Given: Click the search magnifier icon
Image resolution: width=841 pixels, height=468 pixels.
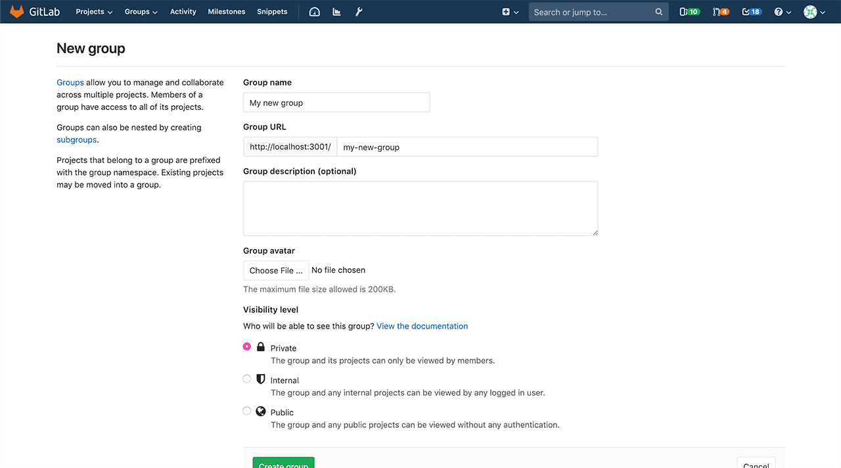Looking at the screenshot, I should (x=658, y=12).
